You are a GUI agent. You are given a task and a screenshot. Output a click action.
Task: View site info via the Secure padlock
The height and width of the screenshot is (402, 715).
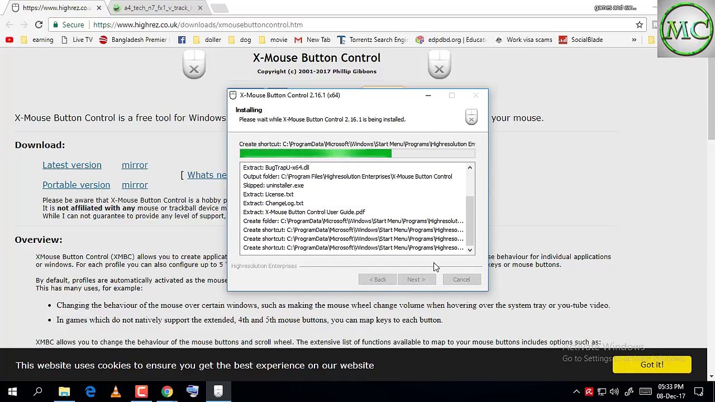tap(68, 25)
